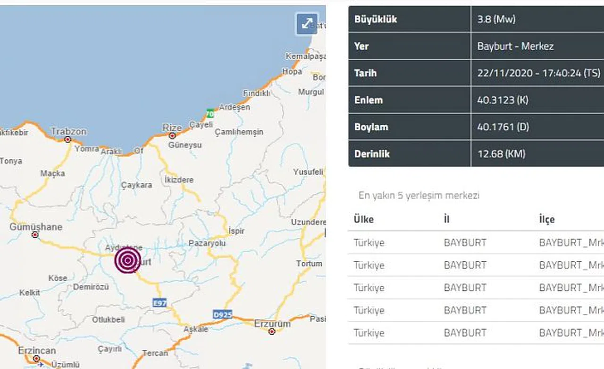
Task: Click the green 70 road shield
Action: (x=210, y=113)
